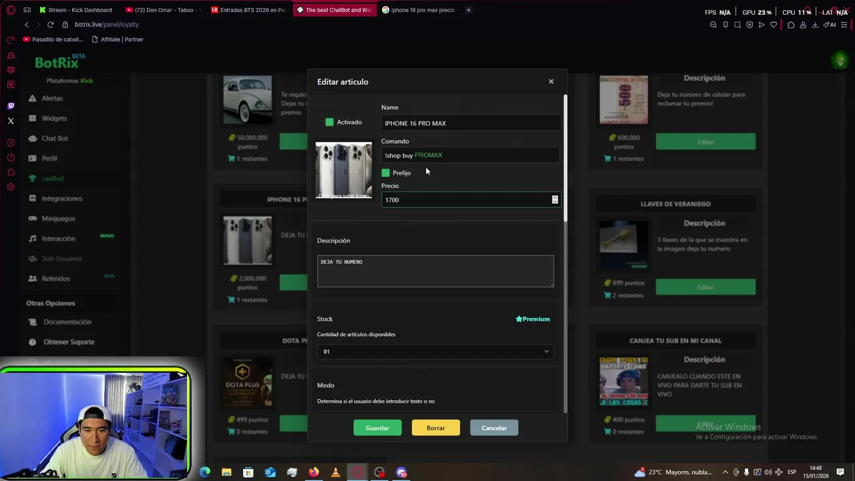Open Referidos in sidebar
The height and width of the screenshot is (481, 855).
point(55,279)
